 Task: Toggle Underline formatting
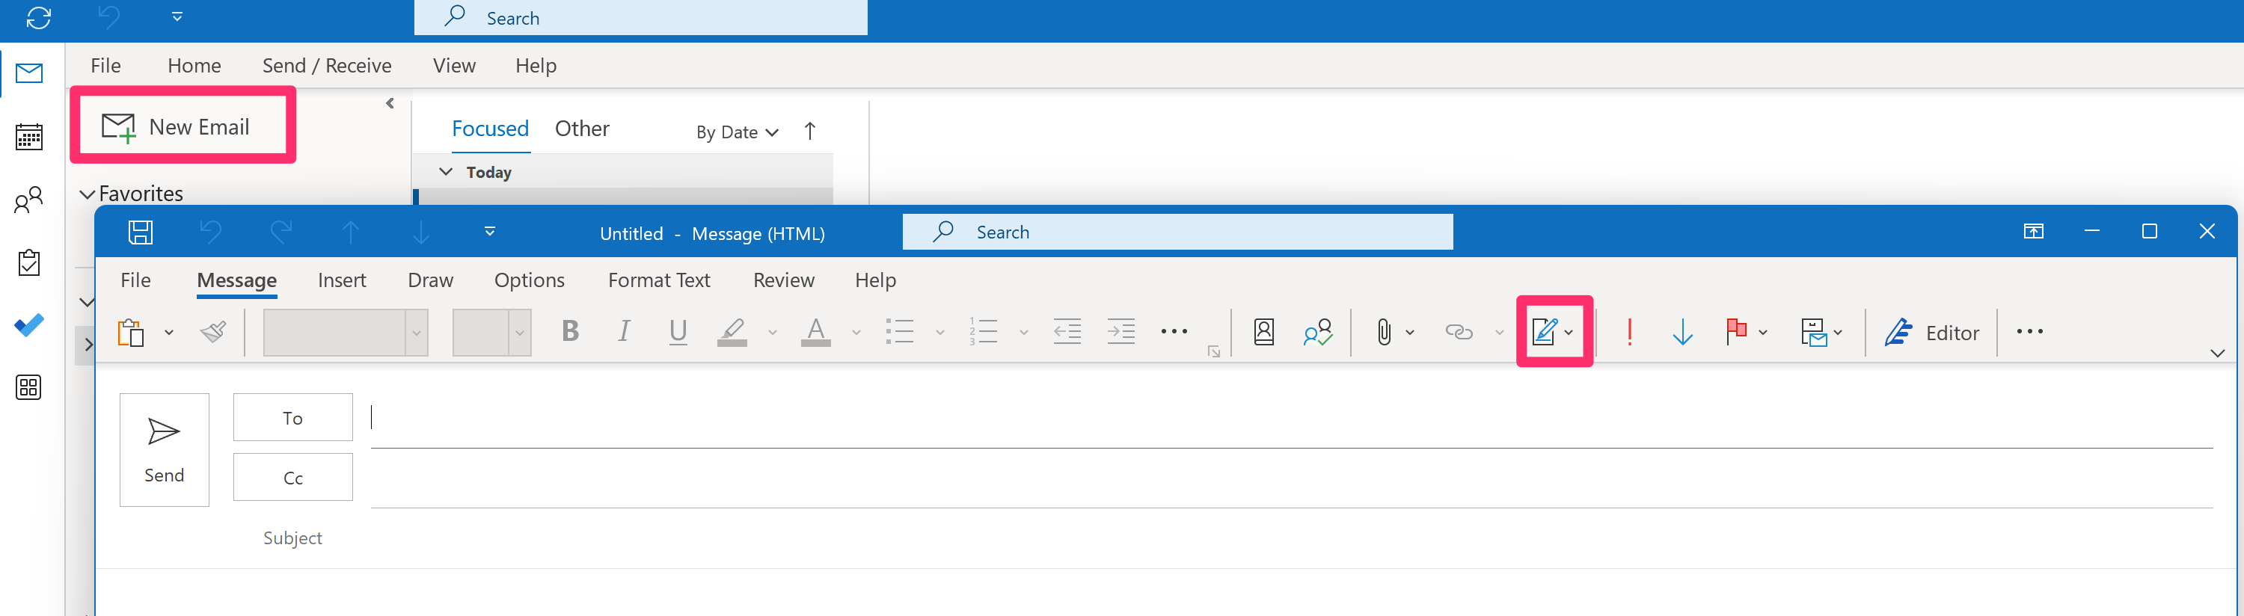tap(678, 331)
